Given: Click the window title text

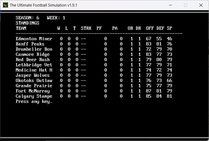Looking at the screenshot, I should (43, 5).
